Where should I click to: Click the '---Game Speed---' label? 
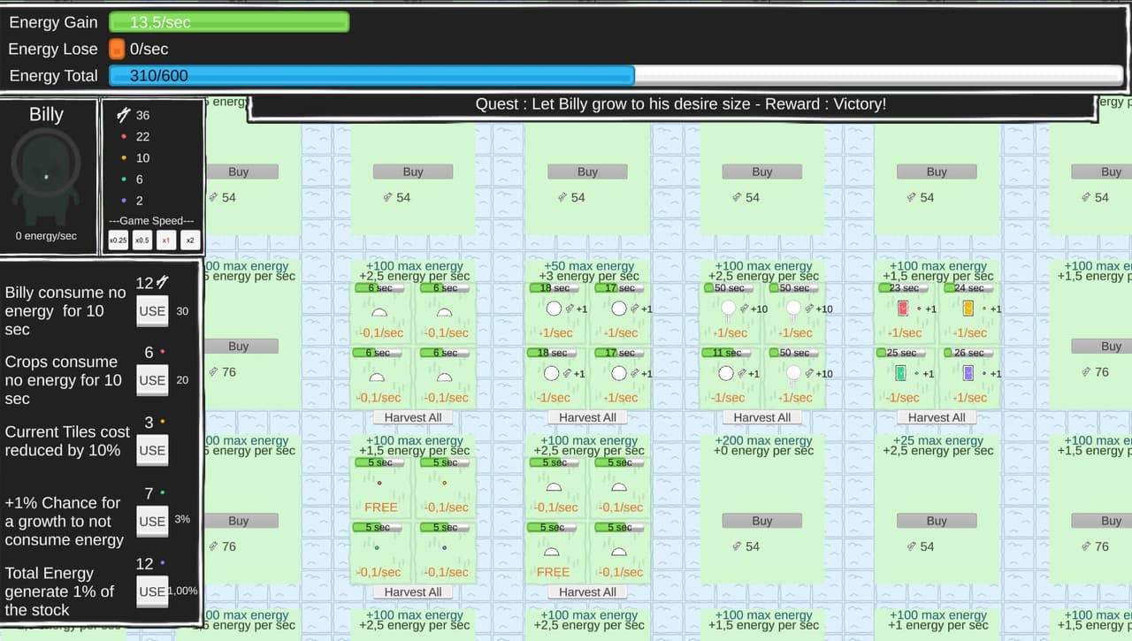[x=151, y=220]
